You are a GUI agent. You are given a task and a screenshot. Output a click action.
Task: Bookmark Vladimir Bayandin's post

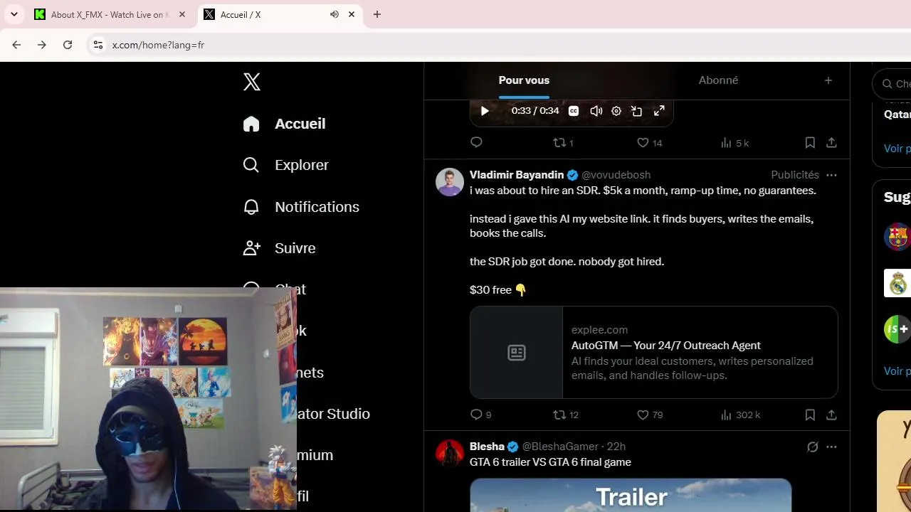click(x=810, y=415)
